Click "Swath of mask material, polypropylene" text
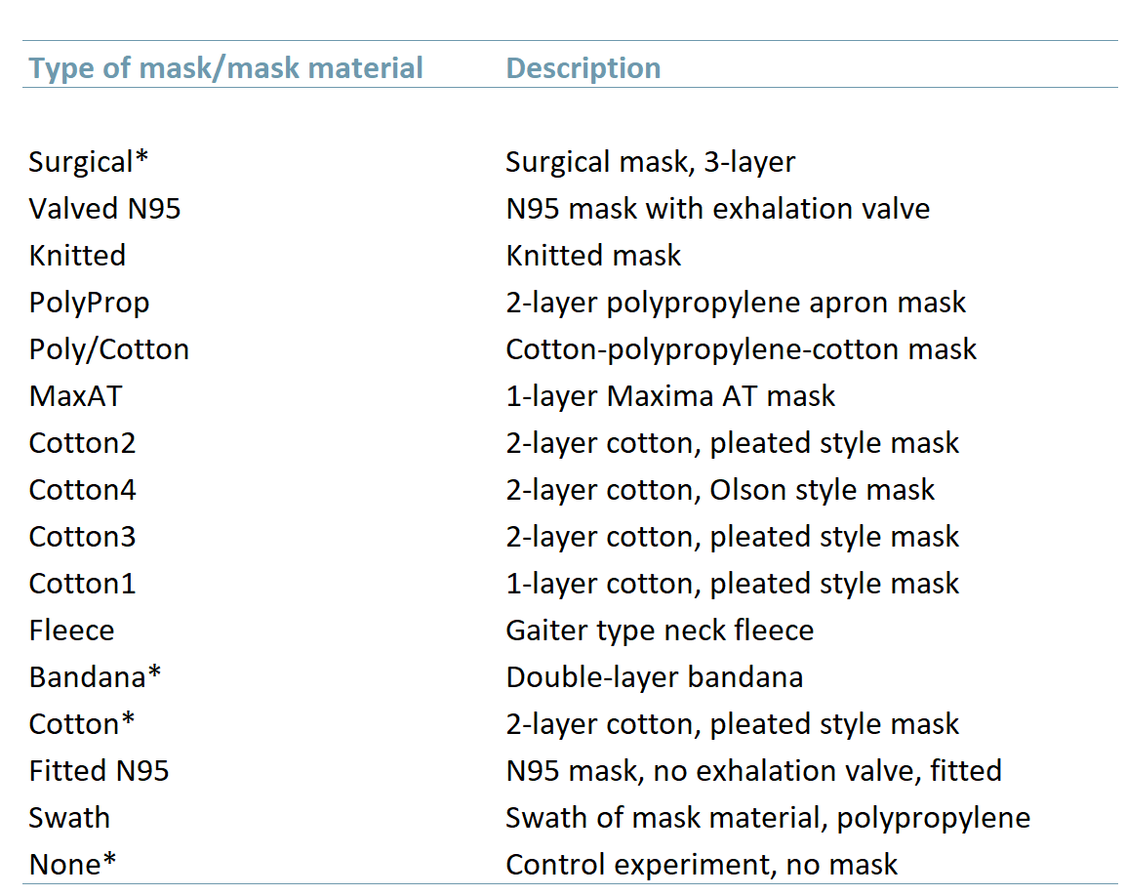Image resolution: width=1126 pixels, height=895 pixels. click(x=768, y=817)
